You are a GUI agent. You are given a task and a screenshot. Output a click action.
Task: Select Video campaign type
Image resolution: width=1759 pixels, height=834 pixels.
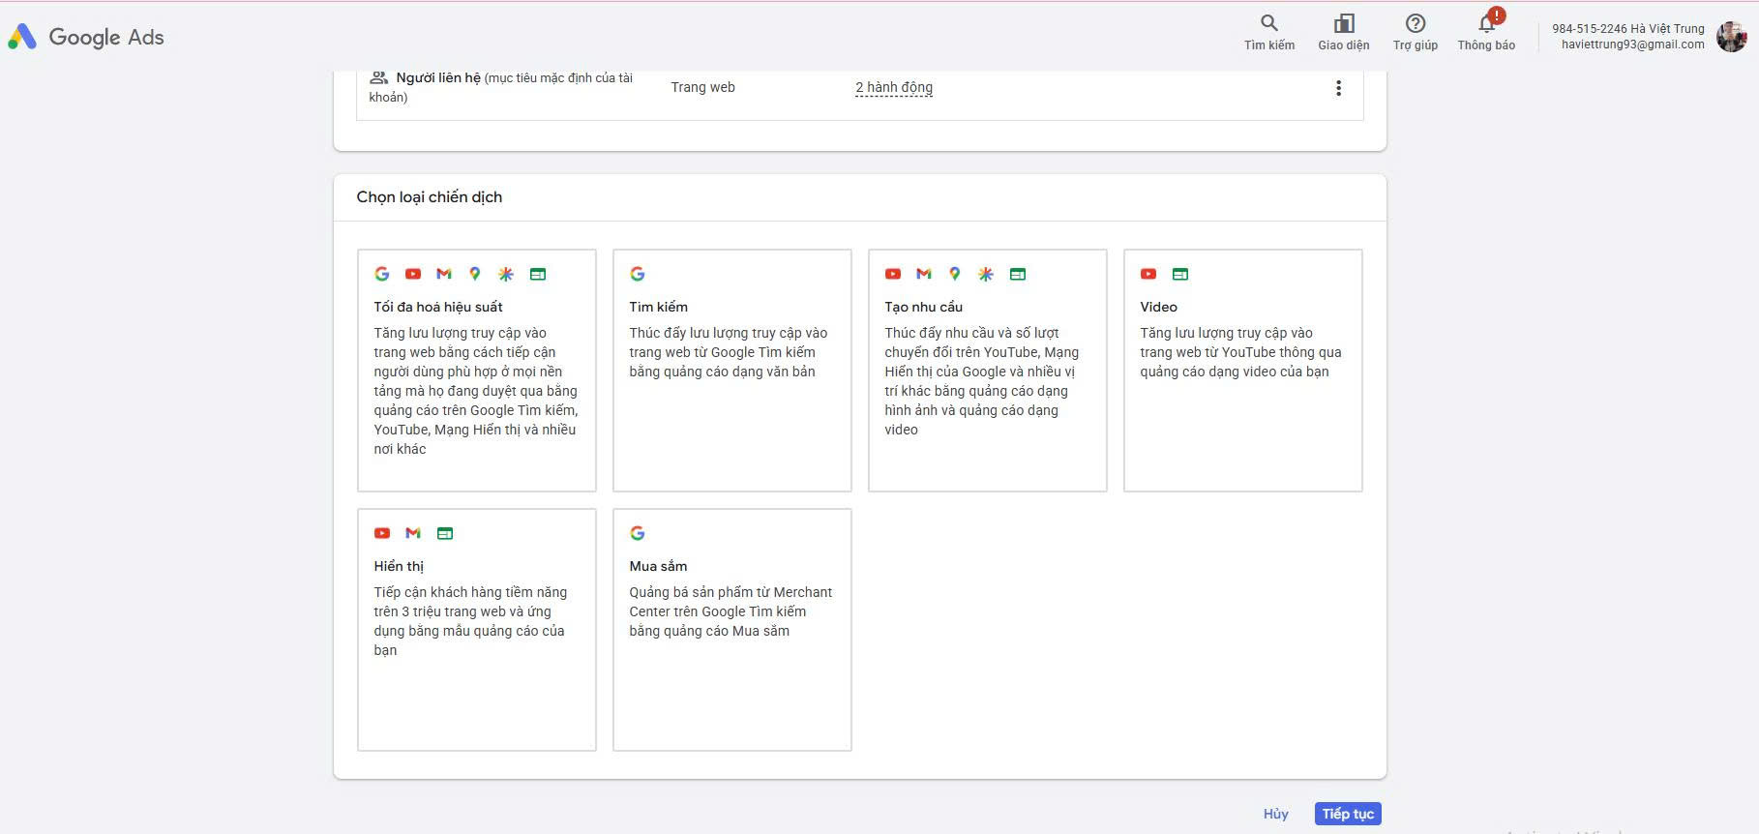[x=1243, y=371]
